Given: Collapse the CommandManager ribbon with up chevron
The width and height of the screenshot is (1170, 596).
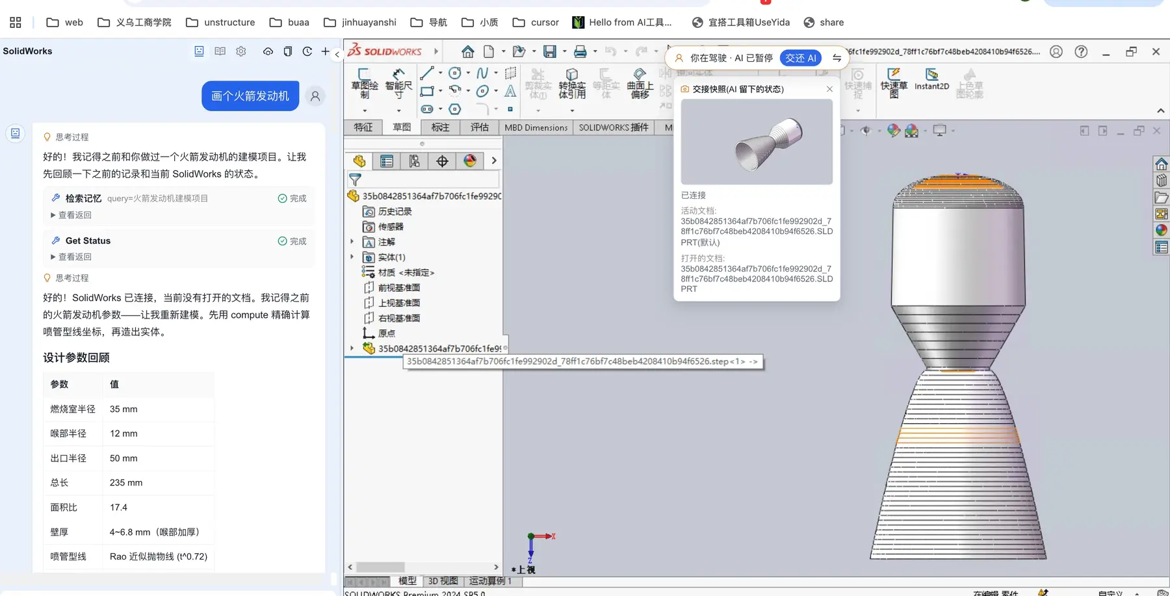Looking at the screenshot, I should coord(1161,110).
